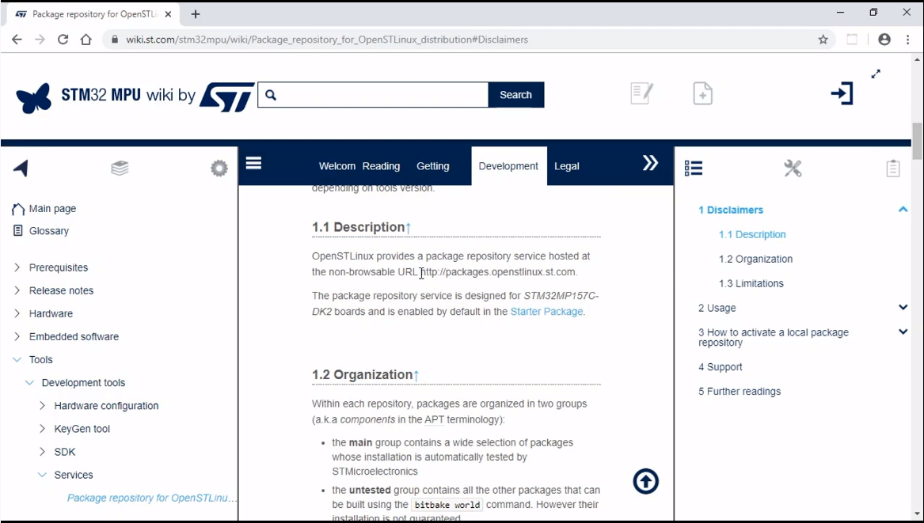Bookmark this page with the star icon
The height and width of the screenshot is (523, 924).
coord(823,40)
